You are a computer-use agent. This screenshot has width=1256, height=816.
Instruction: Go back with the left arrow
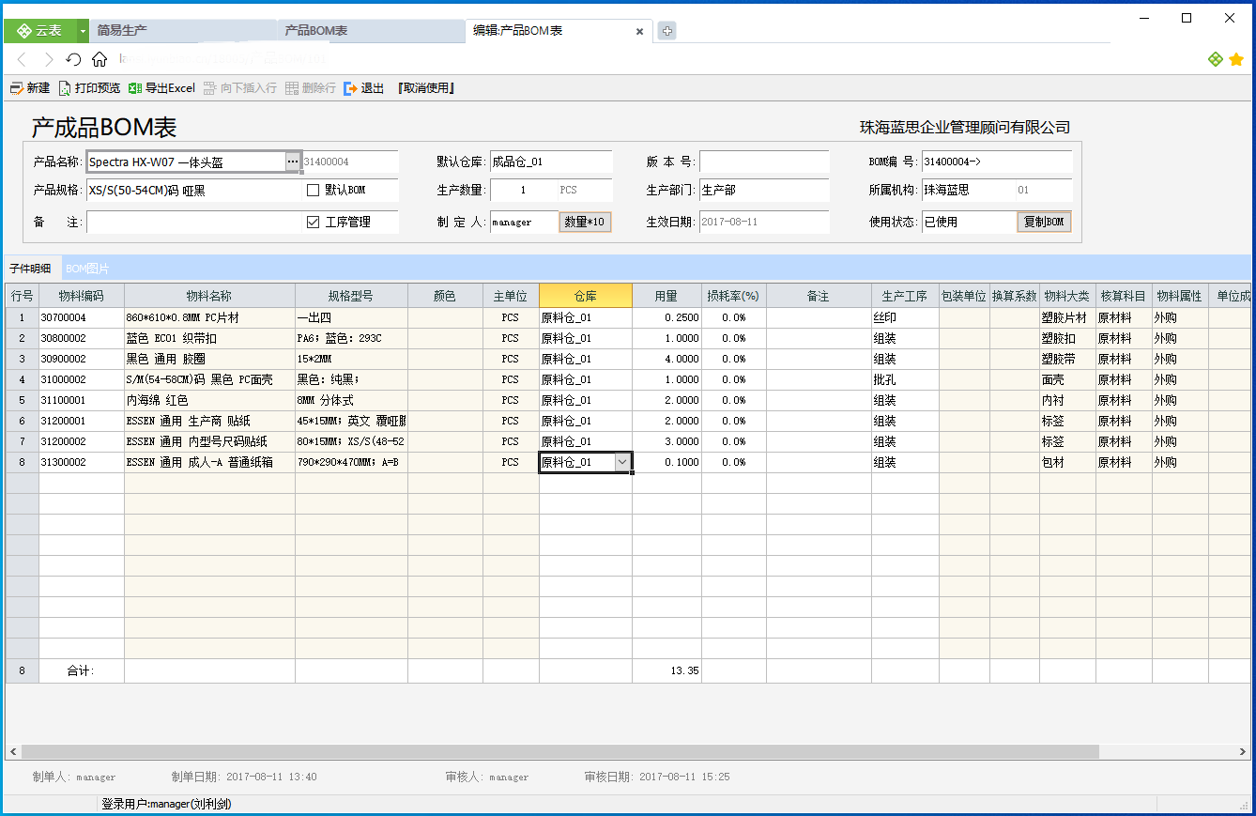pyautogui.click(x=22, y=59)
